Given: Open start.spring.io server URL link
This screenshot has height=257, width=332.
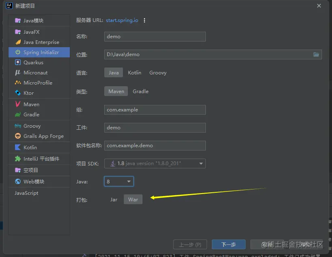Looking at the screenshot, I should pyautogui.click(x=122, y=20).
